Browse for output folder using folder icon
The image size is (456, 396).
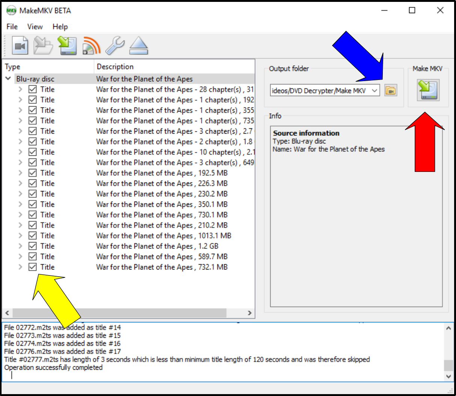[x=391, y=90]
